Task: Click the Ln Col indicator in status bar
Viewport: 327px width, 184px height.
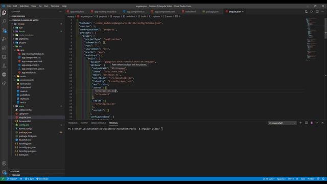Action: click(x=269, y=179)
